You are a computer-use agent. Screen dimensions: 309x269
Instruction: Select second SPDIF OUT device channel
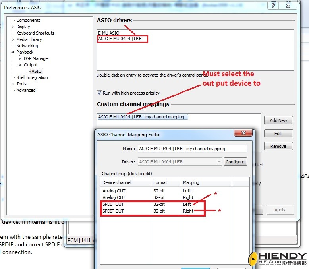[113, 211]
